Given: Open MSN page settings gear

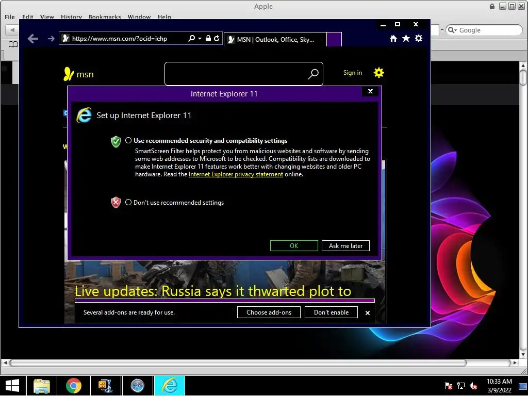Looking at the screenshot, I should pos(379,73).
